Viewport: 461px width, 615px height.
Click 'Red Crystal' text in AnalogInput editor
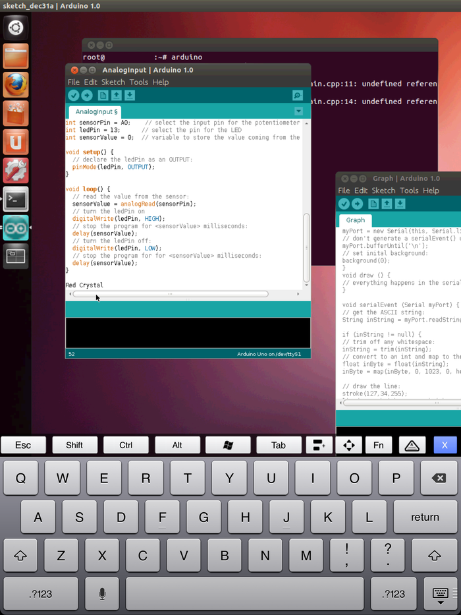tap(84, 285)
